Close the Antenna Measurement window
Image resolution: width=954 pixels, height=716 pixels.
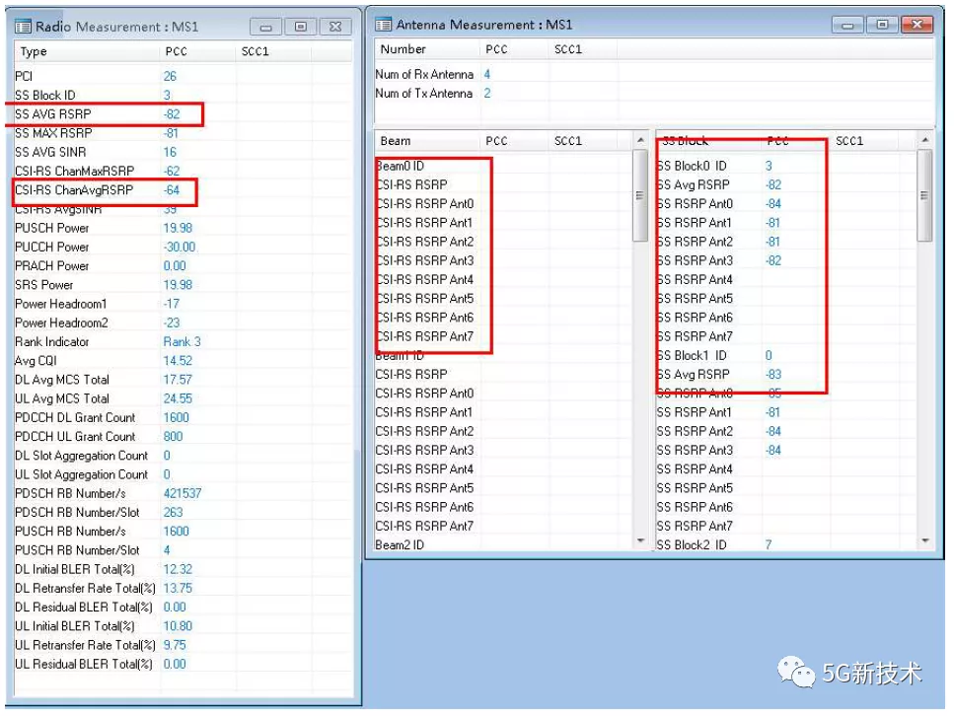[x=917, y=25]
